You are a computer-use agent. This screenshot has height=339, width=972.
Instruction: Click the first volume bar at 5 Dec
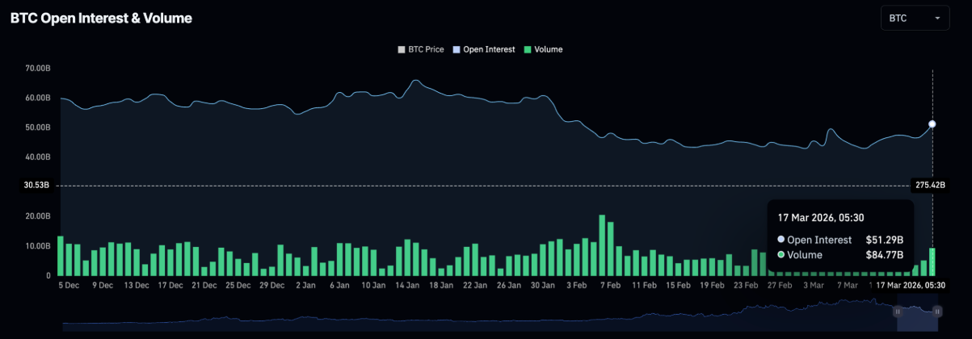(x=61, y=256)
